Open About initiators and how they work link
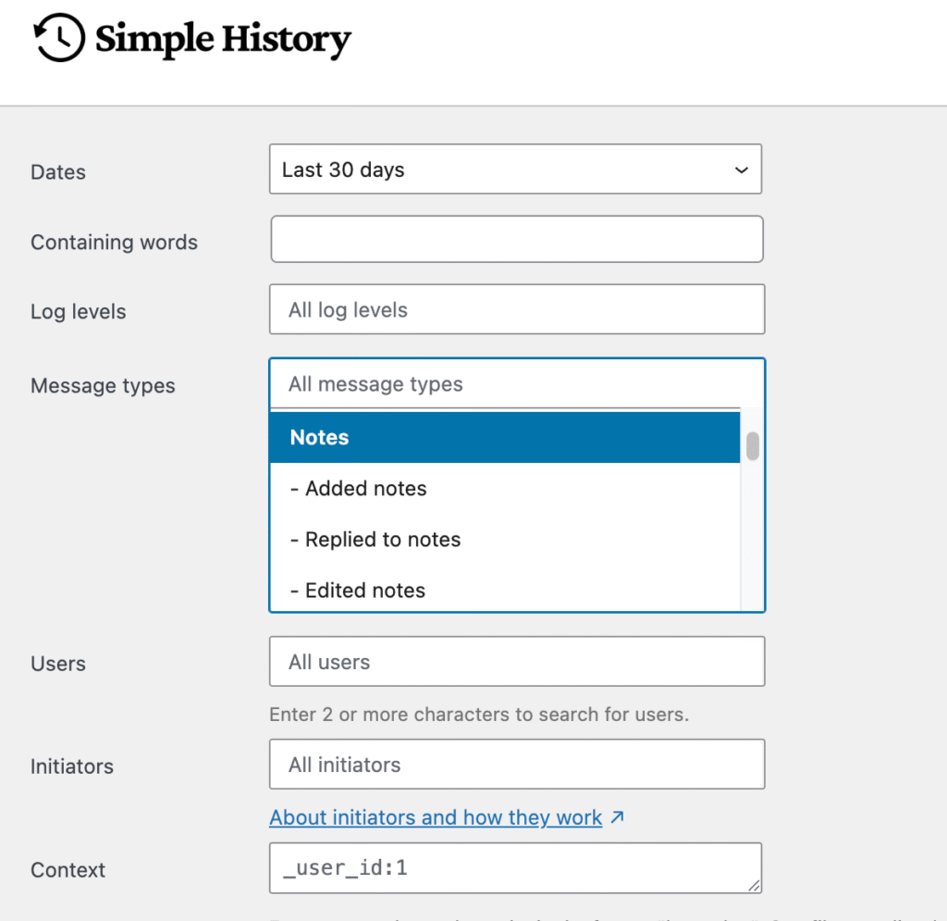This screenshot has height=921, width=947. (436, 818)
